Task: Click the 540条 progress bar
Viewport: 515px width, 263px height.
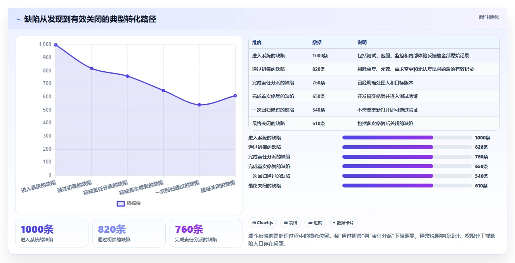Action: 407,176
